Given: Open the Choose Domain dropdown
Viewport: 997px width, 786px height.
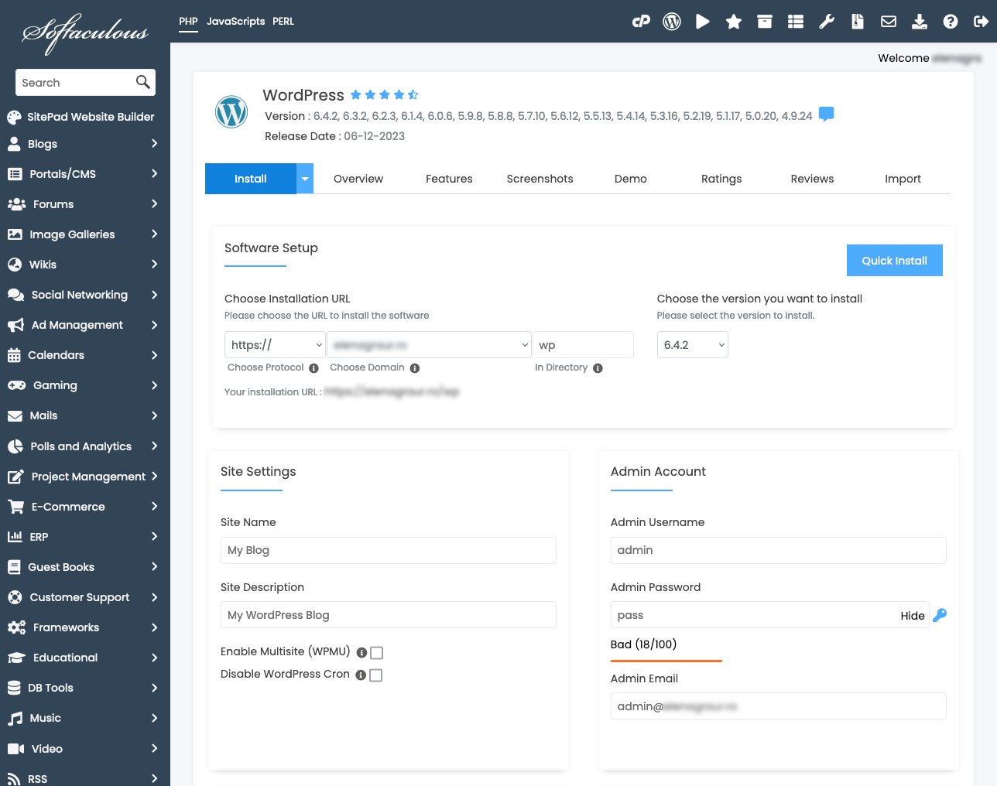Looking at the screenshot, I should [x=429, y=344].
